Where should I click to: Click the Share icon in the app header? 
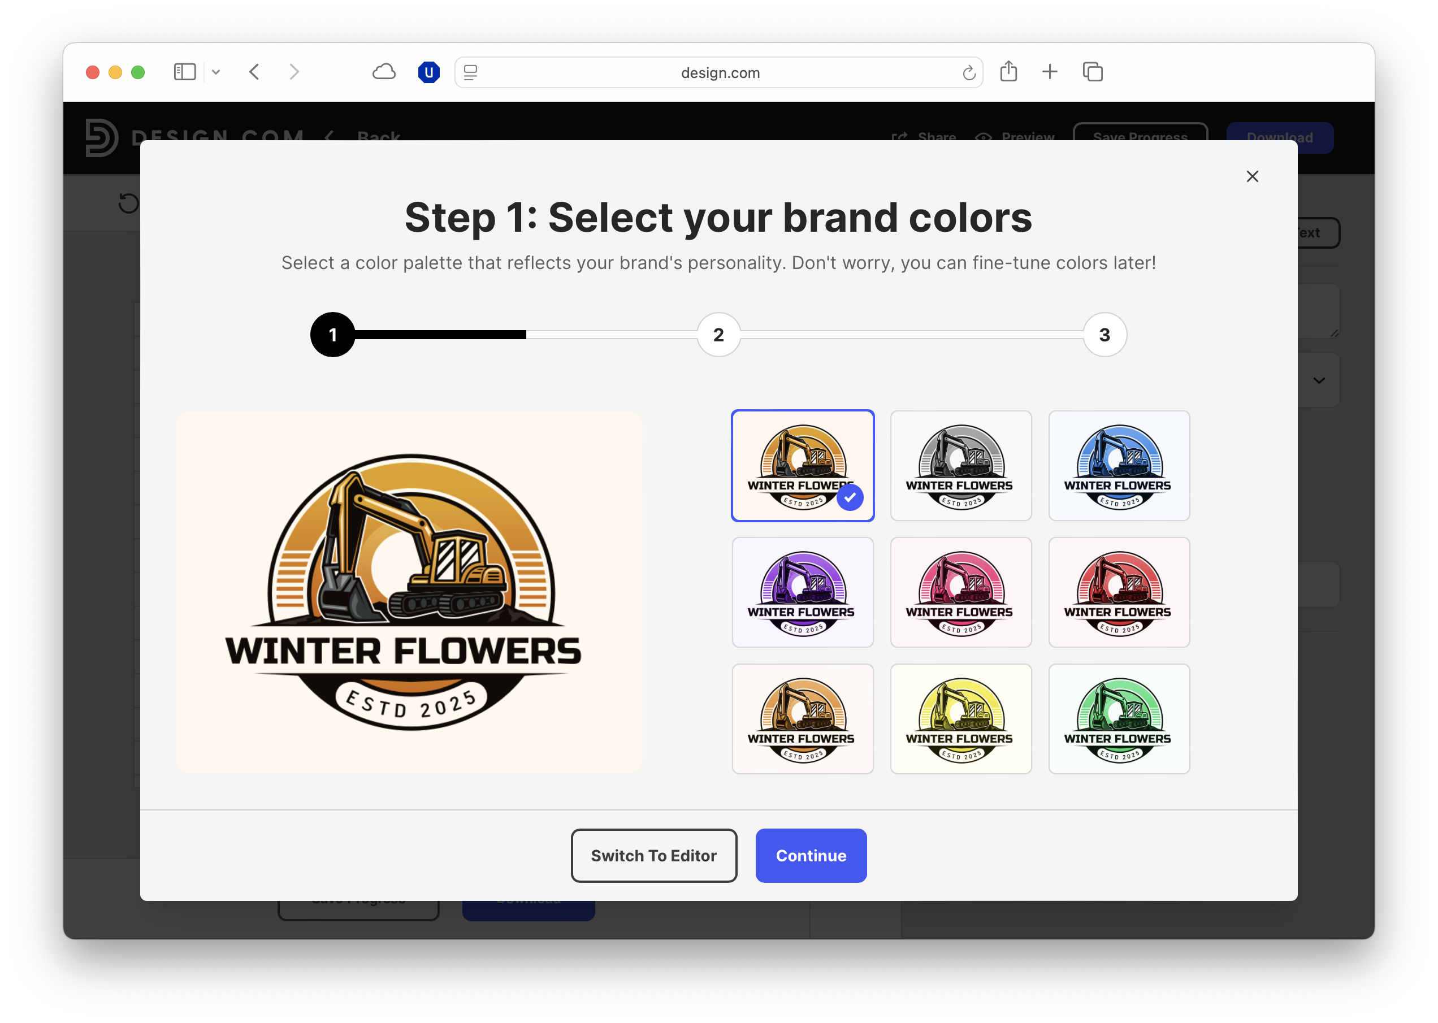[x=900, y=137]
